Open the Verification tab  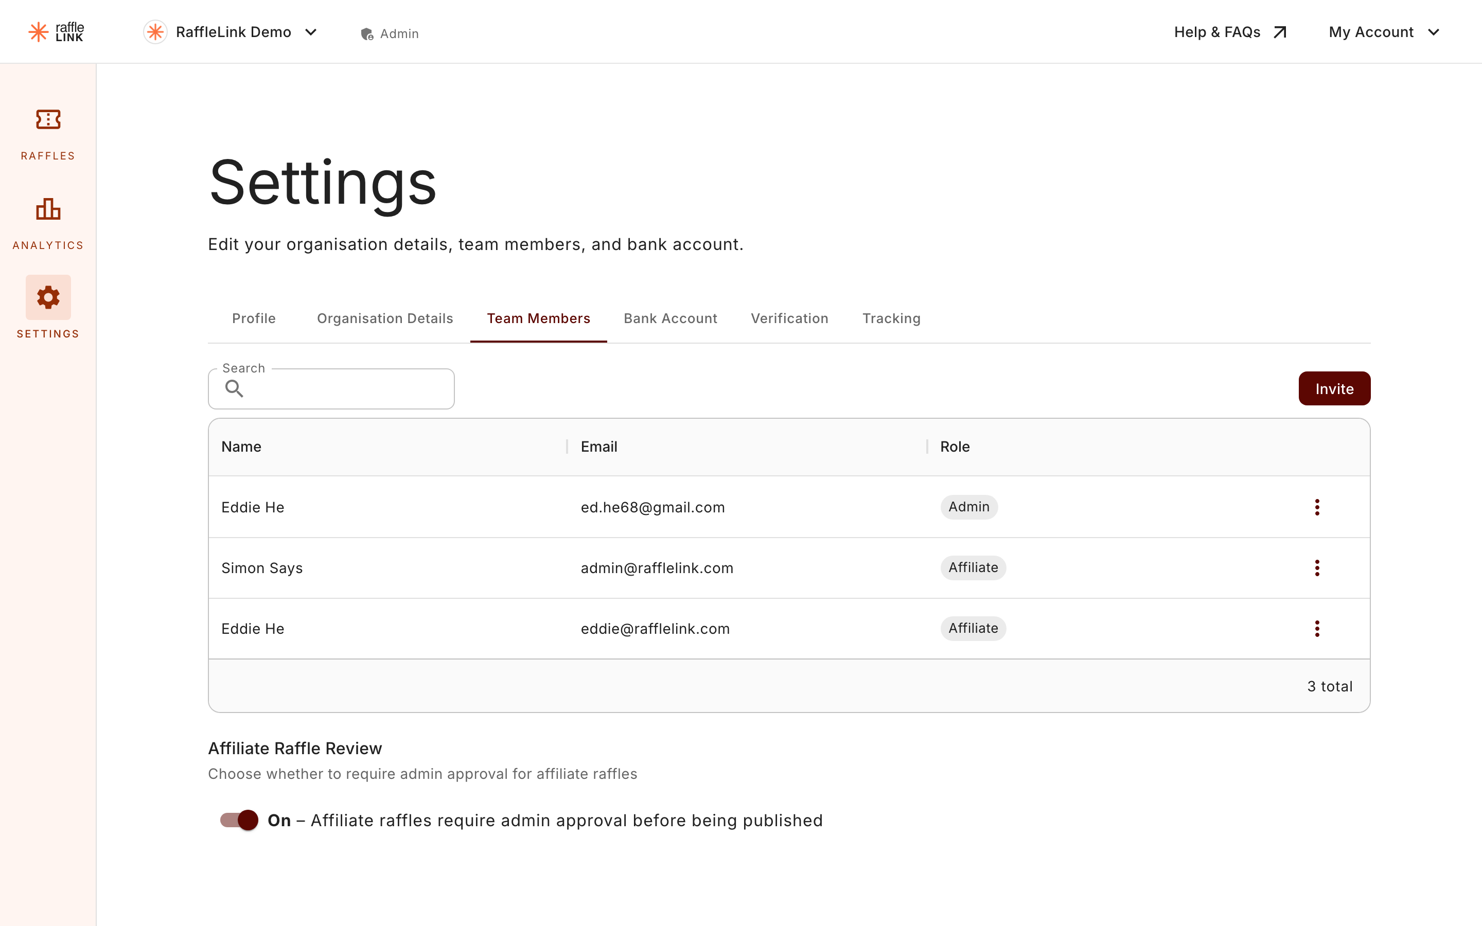pyautogui.click(x=789, y=318)
